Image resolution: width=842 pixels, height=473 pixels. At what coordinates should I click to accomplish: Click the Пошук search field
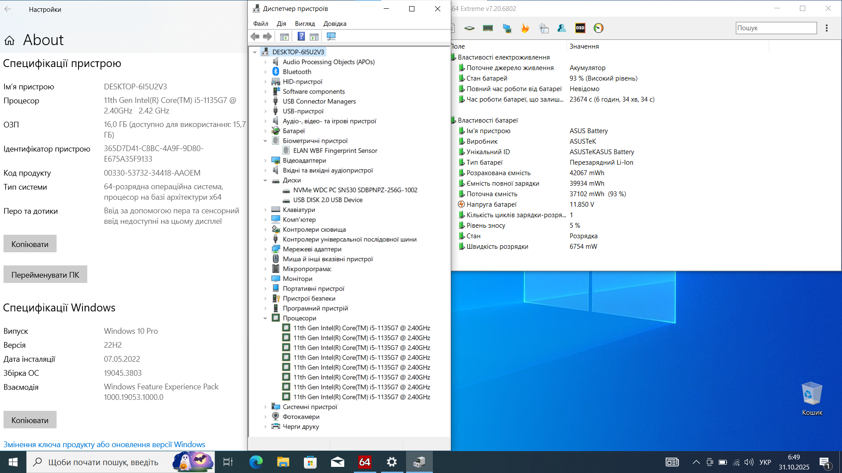coord(775,28)
